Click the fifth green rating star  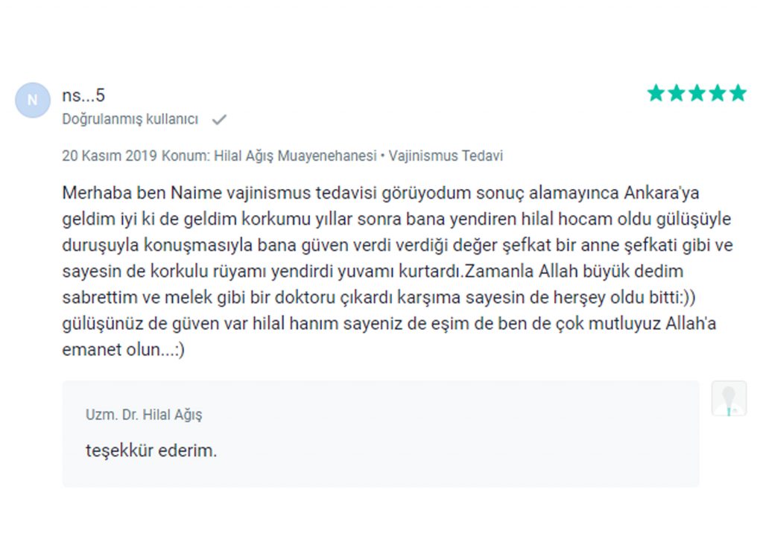[x=738, y=93]
